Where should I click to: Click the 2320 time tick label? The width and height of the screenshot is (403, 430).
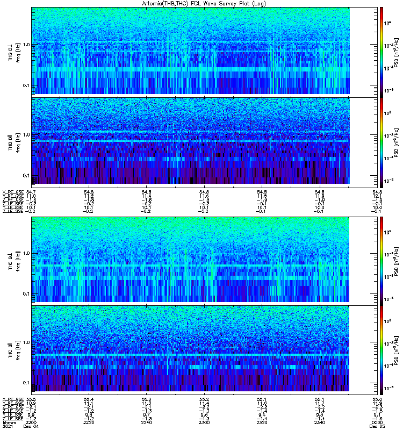[x=262, y=422]
